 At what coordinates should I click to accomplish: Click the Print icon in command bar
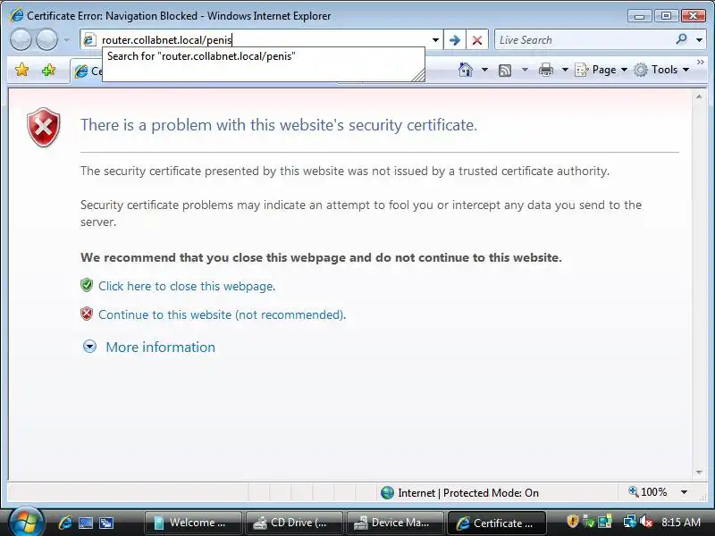point(546,70)
